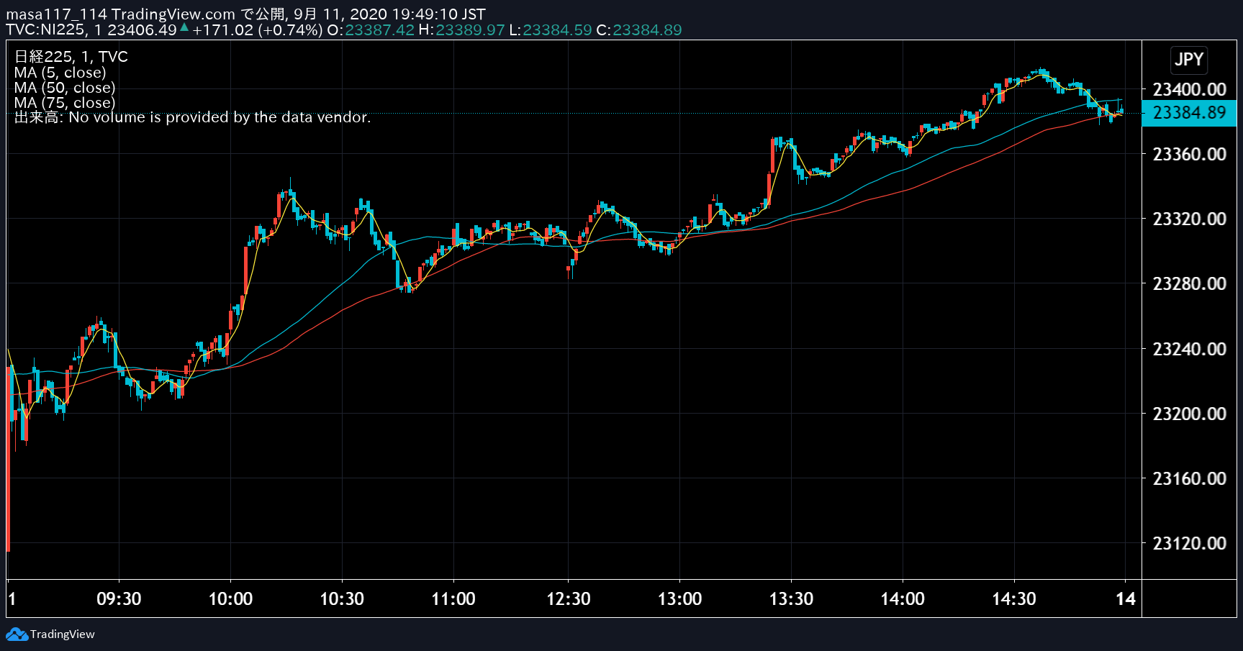Click the 23120.00 price axis label
Image resolution: width=1243 pixels, height=651 pixels.
click(x=1189, y=543)
